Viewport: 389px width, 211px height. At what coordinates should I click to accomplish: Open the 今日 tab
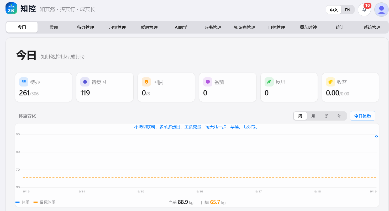tap(22, 27)
